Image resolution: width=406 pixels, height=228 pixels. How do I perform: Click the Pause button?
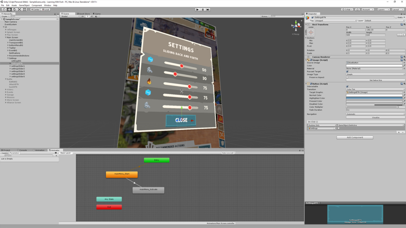click(203, 9)
